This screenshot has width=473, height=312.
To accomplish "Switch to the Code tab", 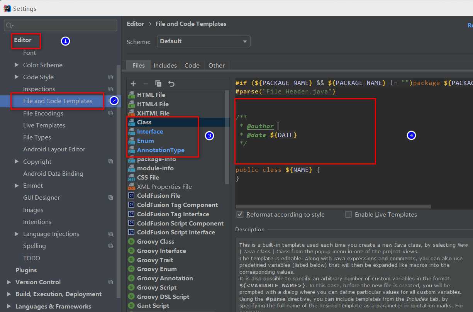I will 192,65.
